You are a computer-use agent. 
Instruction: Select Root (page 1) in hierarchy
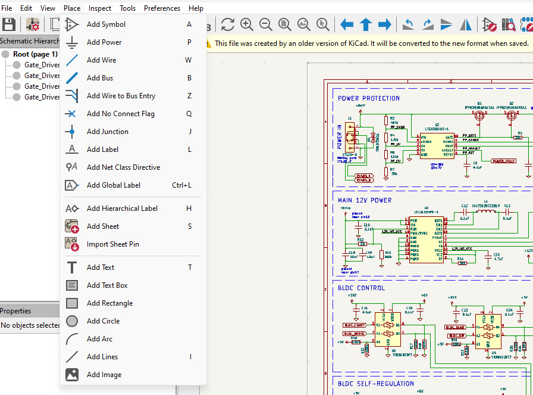[x=35, y=54]
